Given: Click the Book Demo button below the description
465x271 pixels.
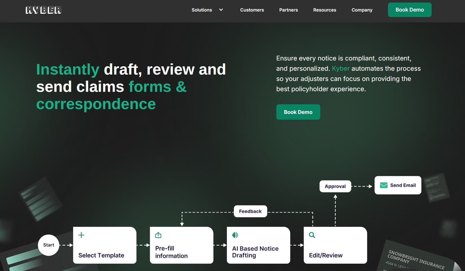Looking at the screenshot, I should 298,112.
